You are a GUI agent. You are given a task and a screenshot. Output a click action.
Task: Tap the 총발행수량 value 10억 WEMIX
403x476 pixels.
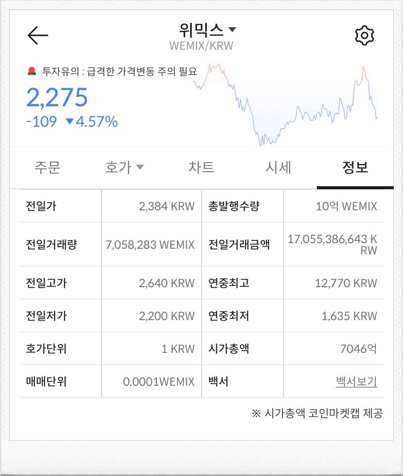tap(346, 206)
